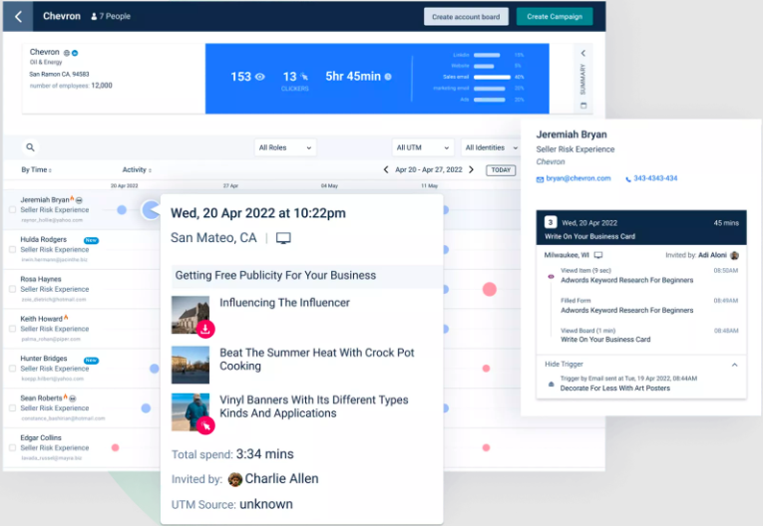Click the LinkedIn percentage bar
Image resolution: width=763 pixels, height=526 pixels.
click(487, 55)
